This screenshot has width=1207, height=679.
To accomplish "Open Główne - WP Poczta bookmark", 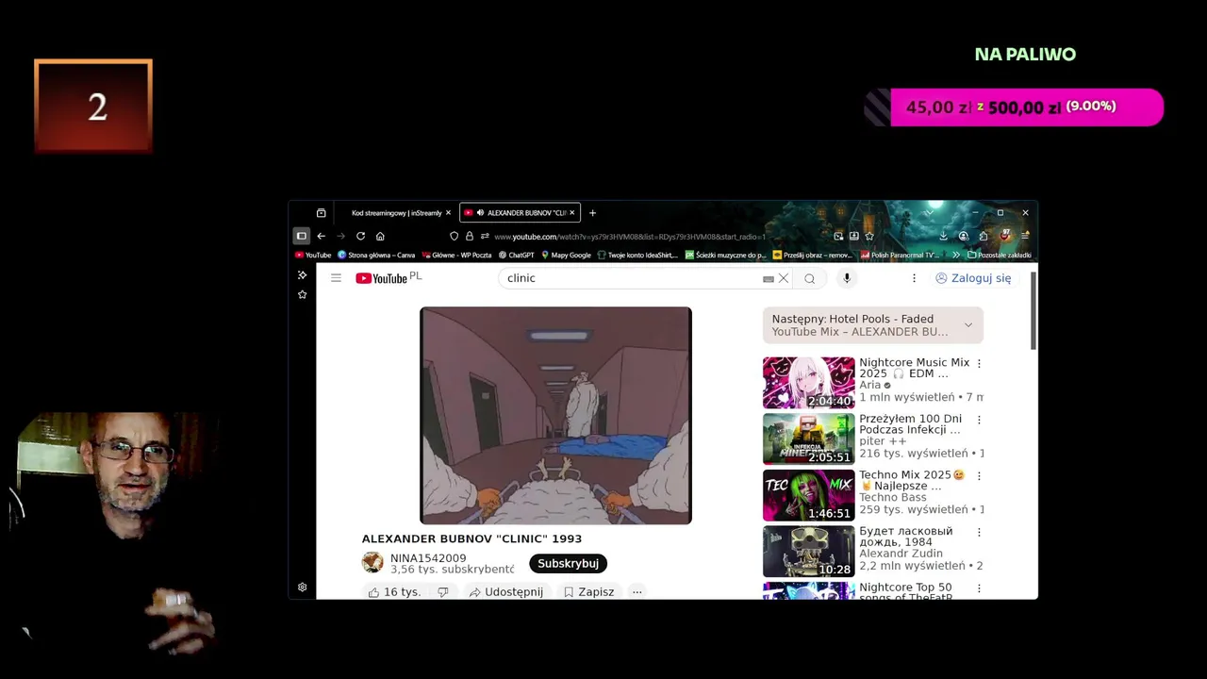I will click(x=456, y=255).
